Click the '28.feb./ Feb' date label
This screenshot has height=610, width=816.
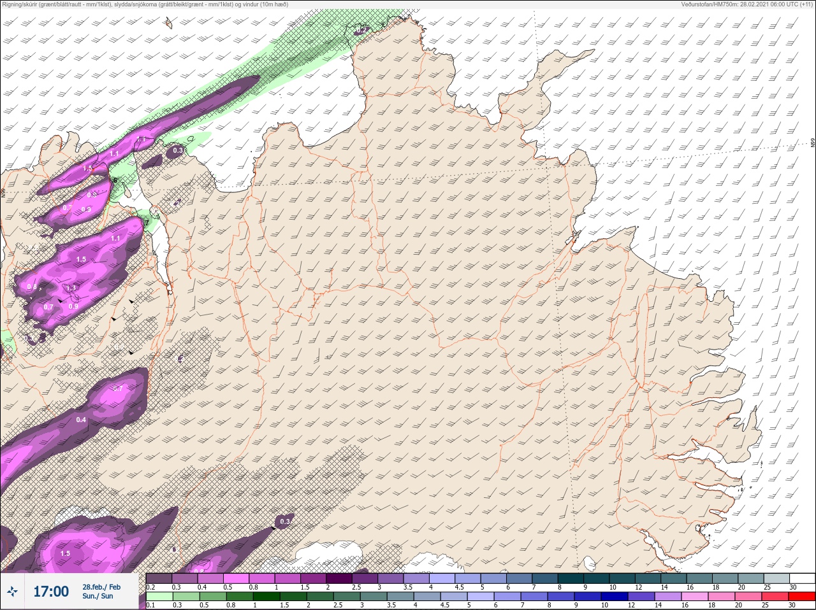tap(101, 586)
